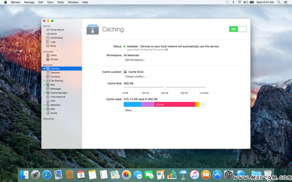Turn off the Caching ON switch
Image resolution: width=292 pixels, height=182 pixels.
point(238,29)
